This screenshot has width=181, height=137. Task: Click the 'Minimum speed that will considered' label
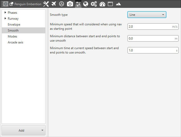click(86, 26)
